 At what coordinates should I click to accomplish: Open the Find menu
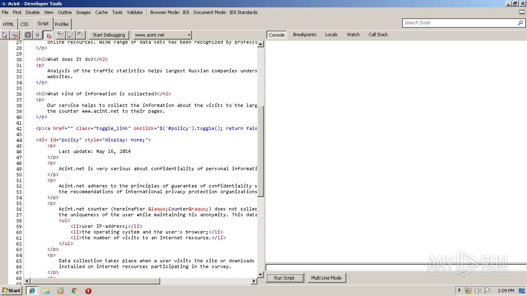click(x=17, y=12)
